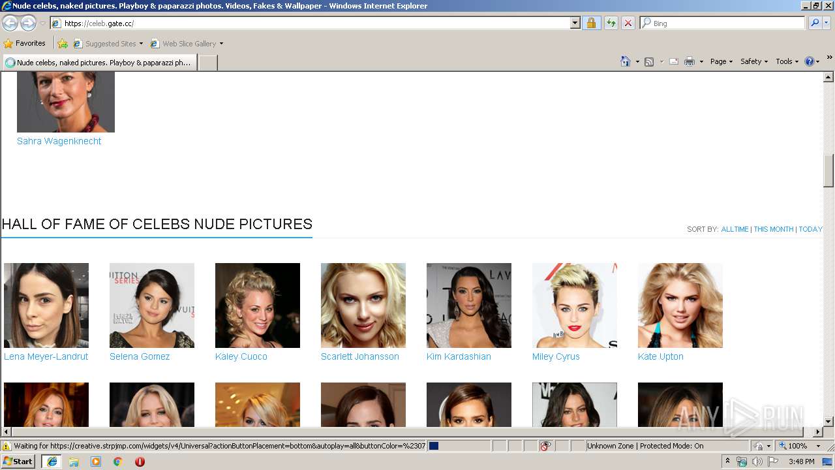The image size is (835, 470).
Task: Click Add to Favorites Bar icon
Action: [x=63, y=44]
